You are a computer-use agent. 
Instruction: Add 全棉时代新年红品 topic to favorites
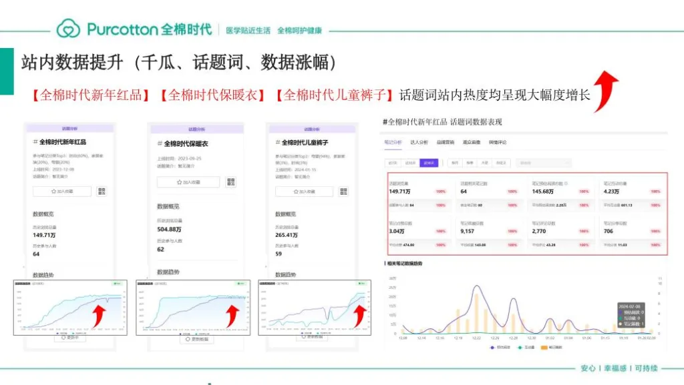click(62, 191)
